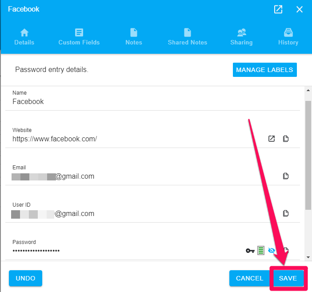Image resolution: width=312 pixels, height=292 pixels.
Task: Click the scrollbar down arrow
Action: (308, 257)
